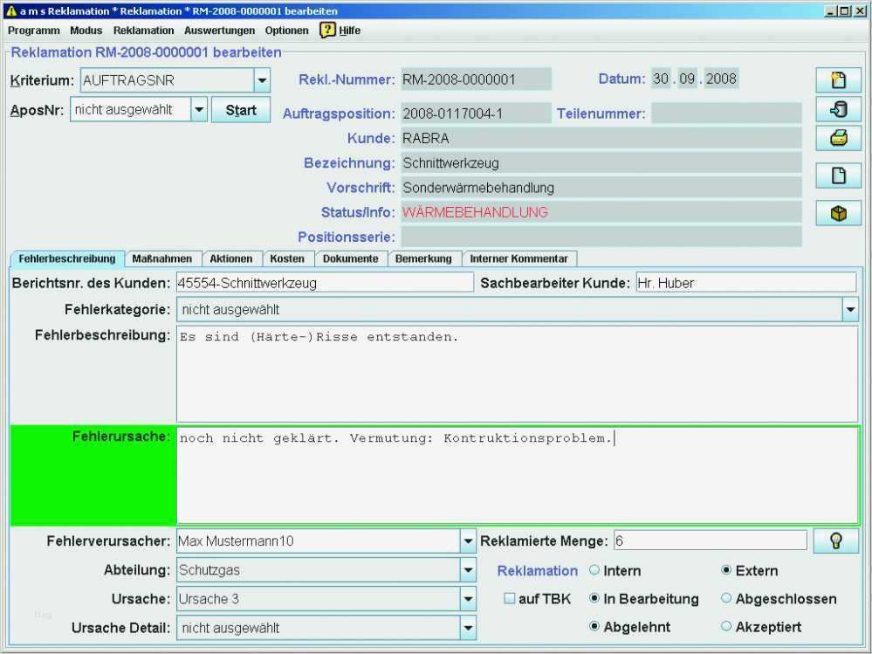The width and height of the screenshot is (872, 654).
Task: Click the Reklamierte Menge field
Action: [711, 540]
